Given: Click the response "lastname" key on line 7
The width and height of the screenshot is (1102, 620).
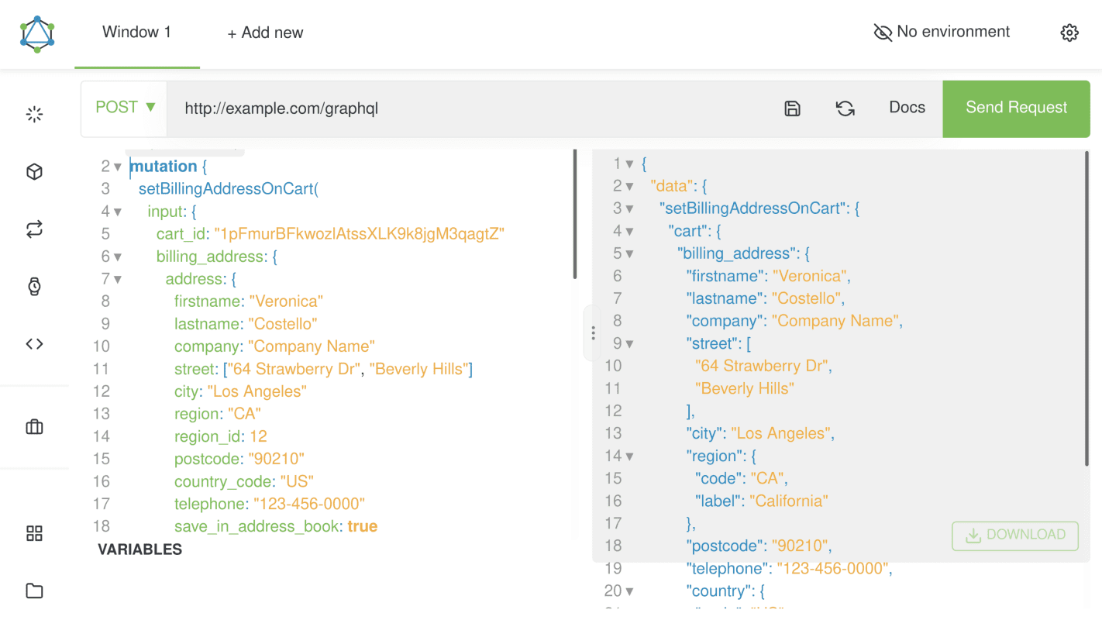Looking at the screenshot, I should pyautogui.click(x=725, y=298).
